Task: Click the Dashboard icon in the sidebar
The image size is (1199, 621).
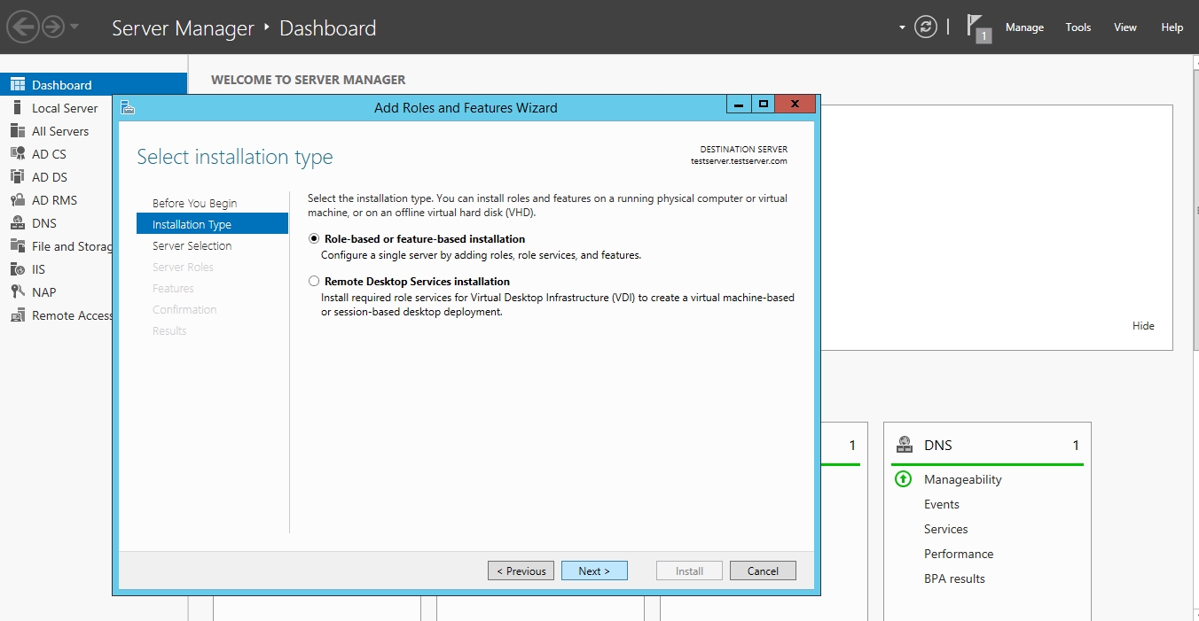Action: [x=17, y=85]
